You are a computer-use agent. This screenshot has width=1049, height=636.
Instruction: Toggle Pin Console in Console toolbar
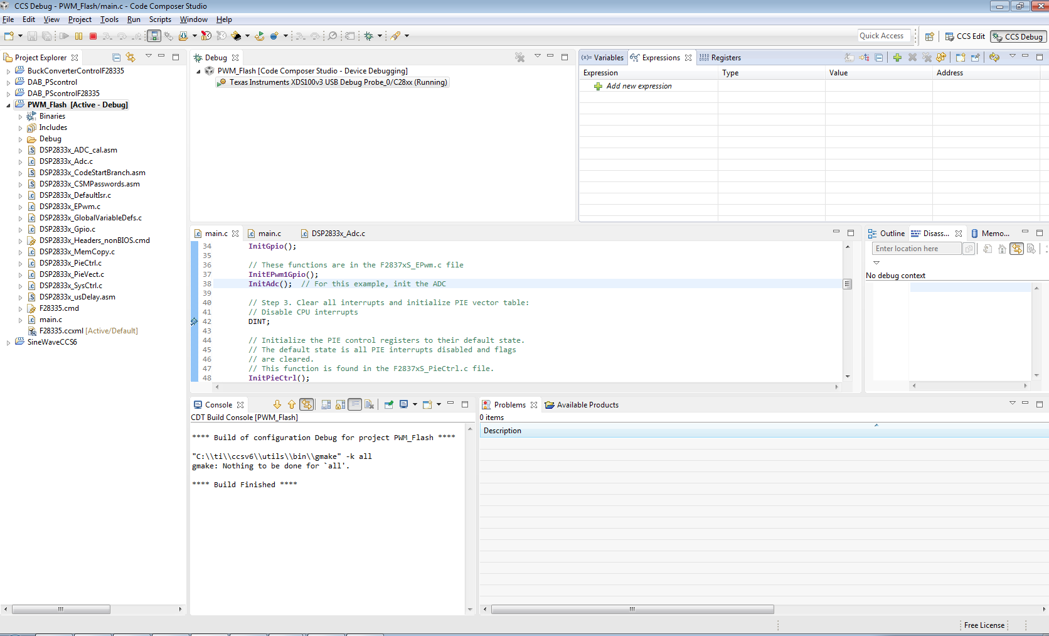(388, 405)
